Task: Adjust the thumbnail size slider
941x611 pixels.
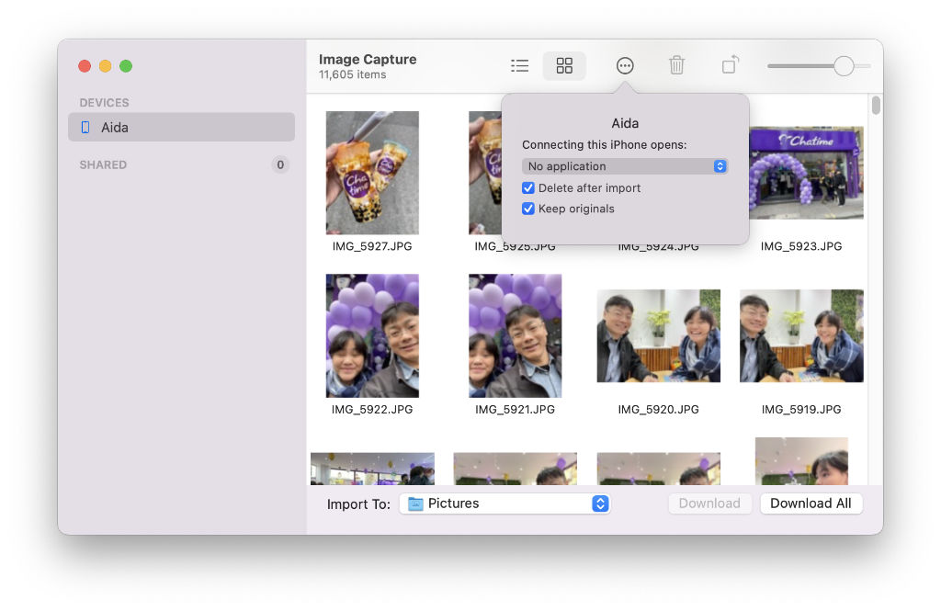Action: tap(843, 66)
